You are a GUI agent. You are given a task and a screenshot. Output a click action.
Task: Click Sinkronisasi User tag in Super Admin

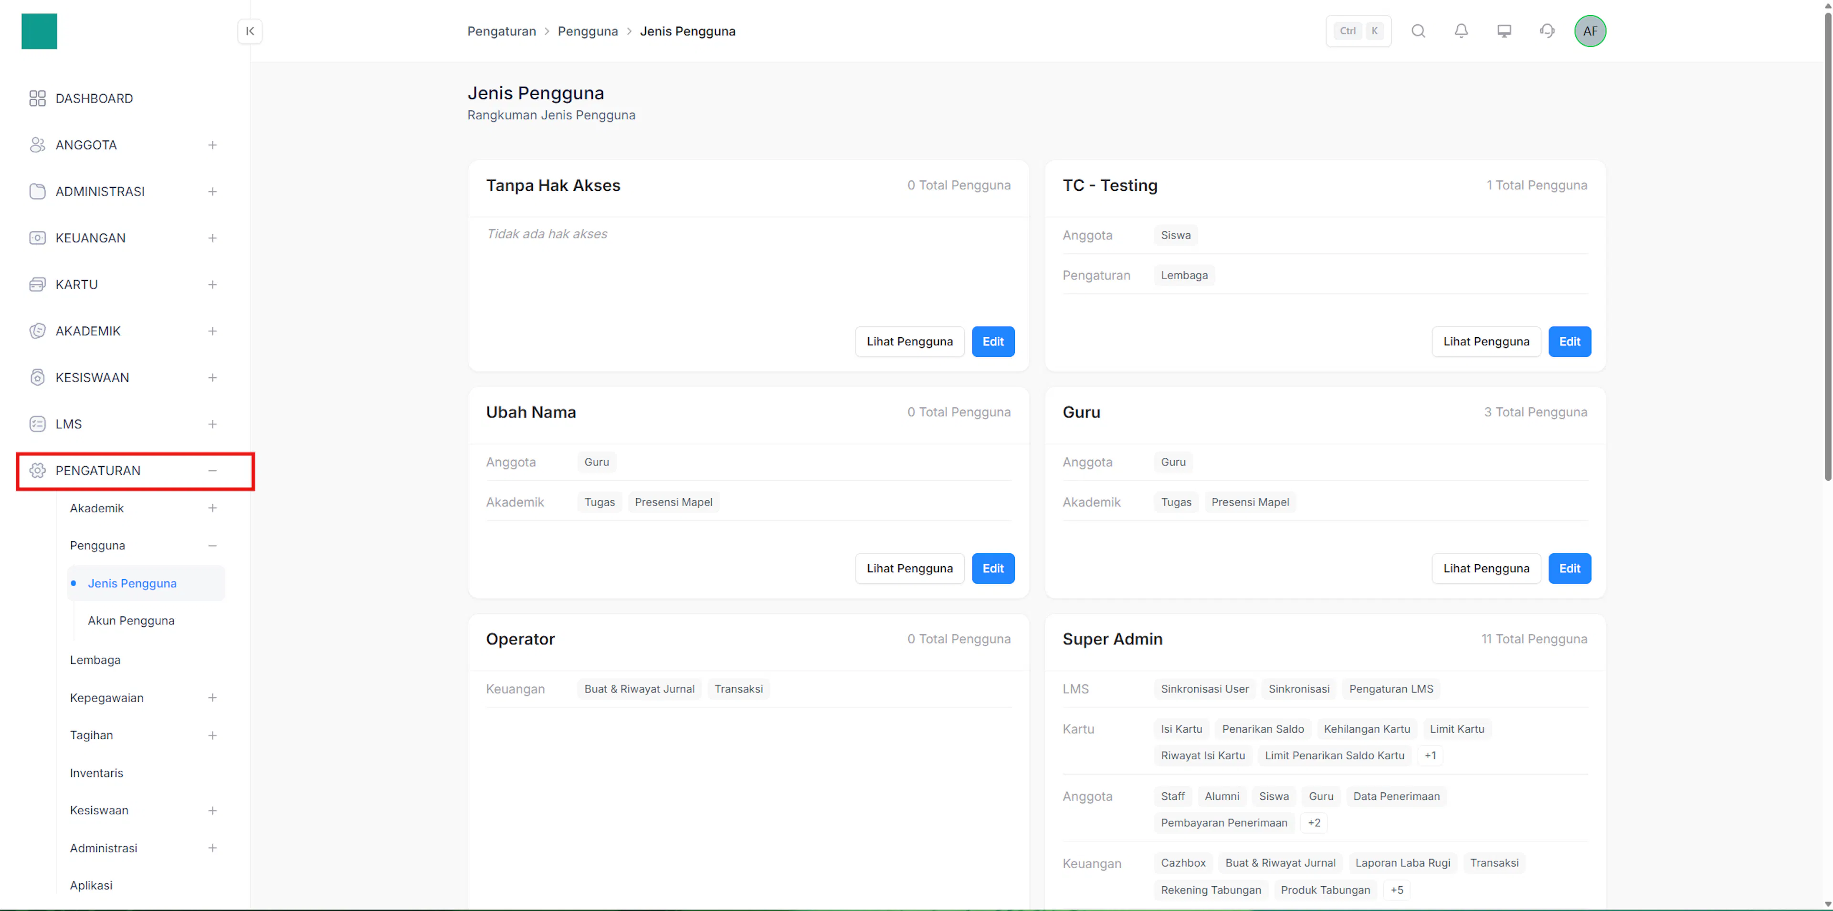(1205, 689)
